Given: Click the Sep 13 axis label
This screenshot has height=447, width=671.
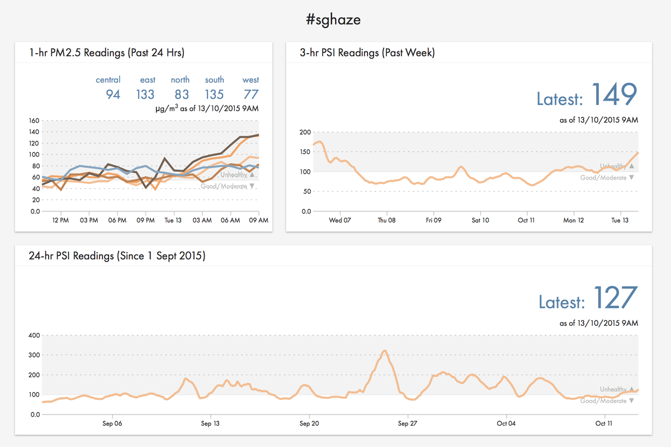Looking at the screenshot, I should point(210,424).
